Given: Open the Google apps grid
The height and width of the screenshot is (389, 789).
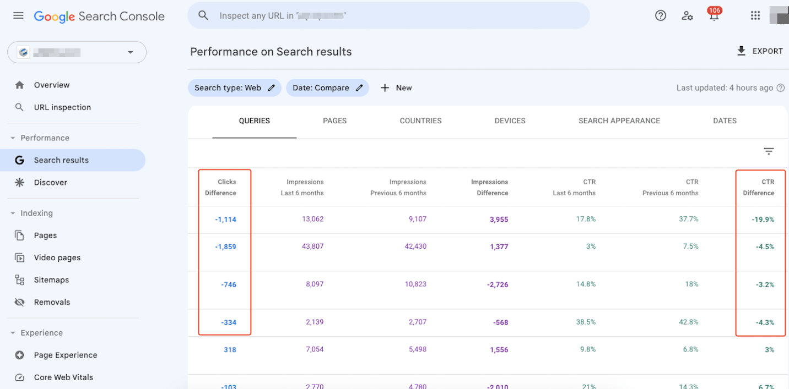Looking at the screenshot, I should (755, 15).
